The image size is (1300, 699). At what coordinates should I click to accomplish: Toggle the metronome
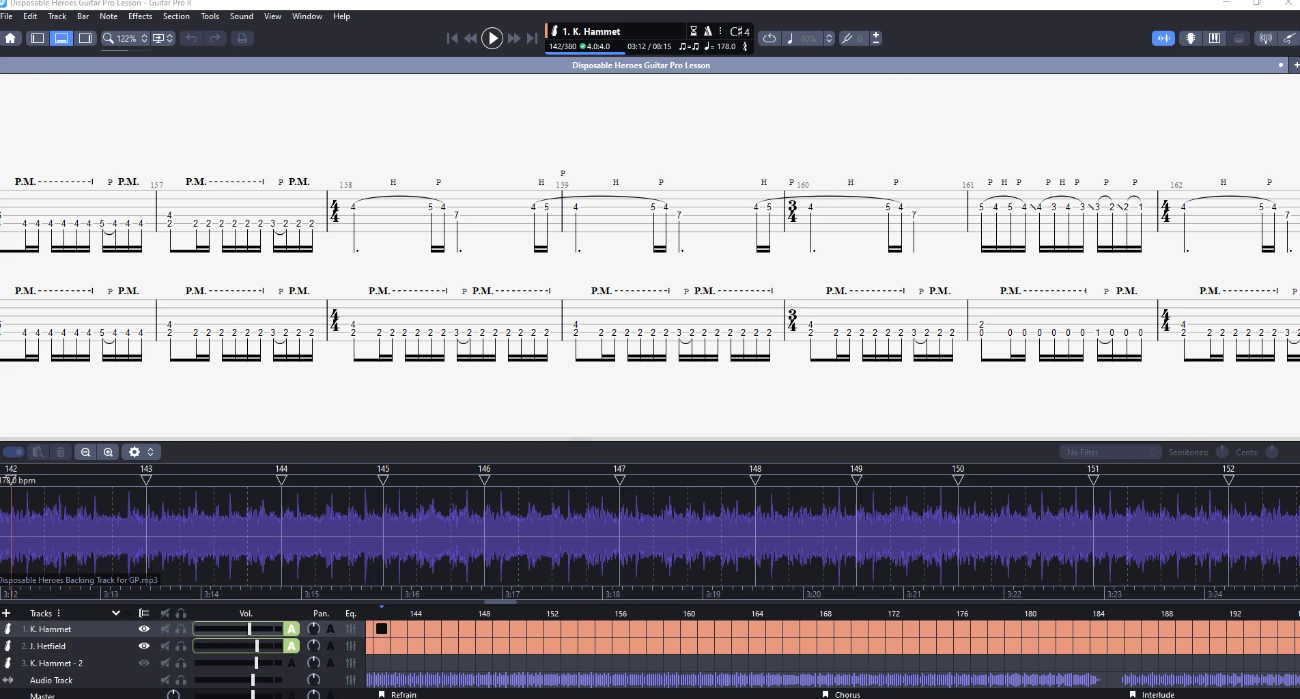click(x=708, y=31)
